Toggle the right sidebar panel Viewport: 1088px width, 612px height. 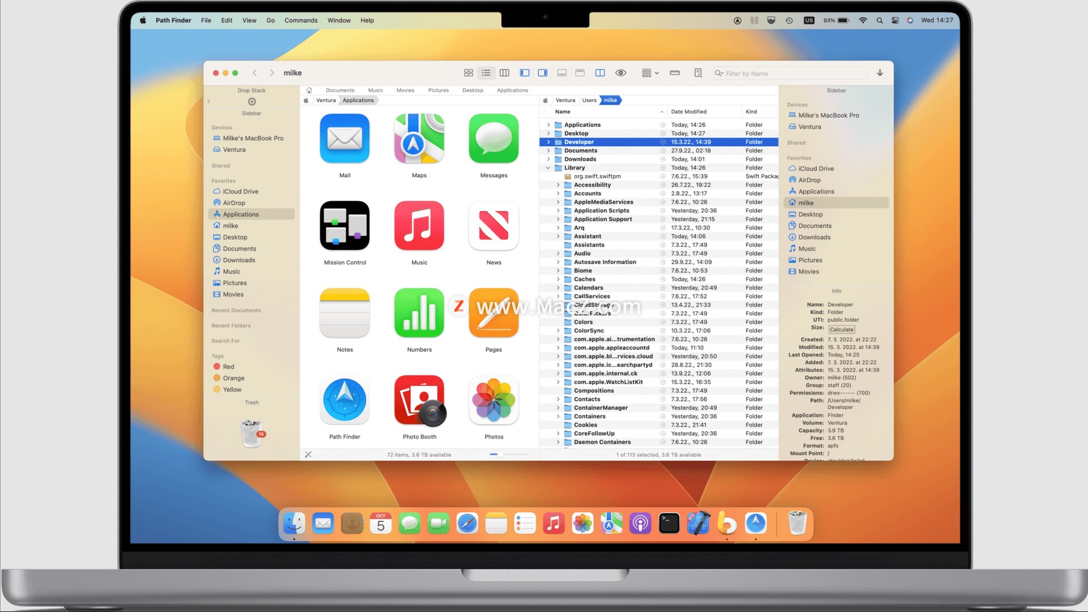click(543, 73)
